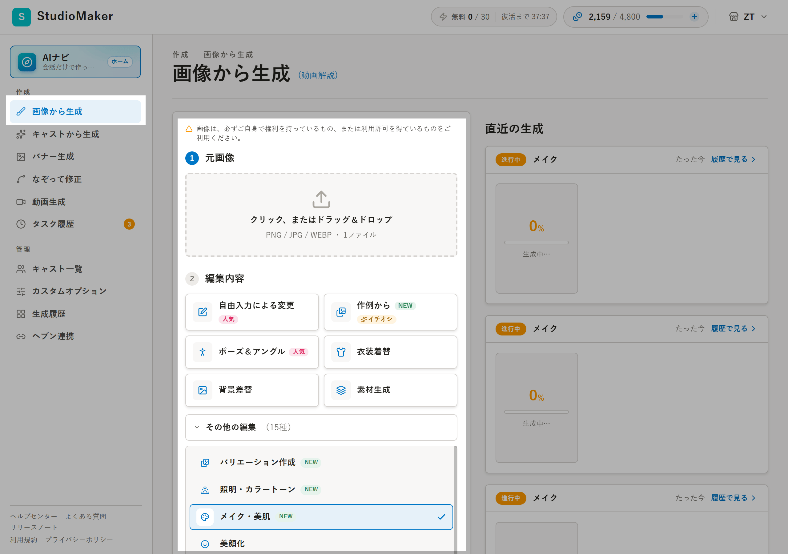Click the credit usage progress bar
Screen dimensions: 788x554
pos(665,17)
